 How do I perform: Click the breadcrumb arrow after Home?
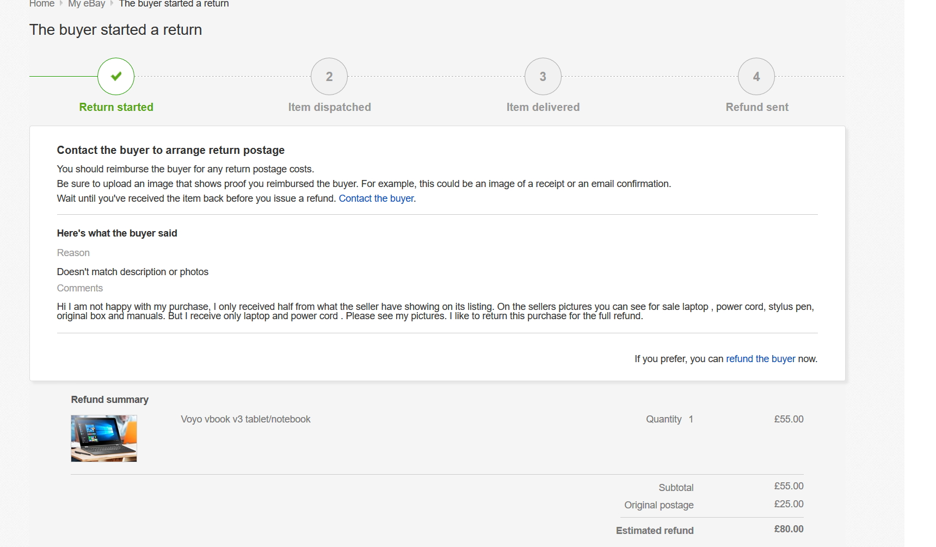click(x=61, y=3)
